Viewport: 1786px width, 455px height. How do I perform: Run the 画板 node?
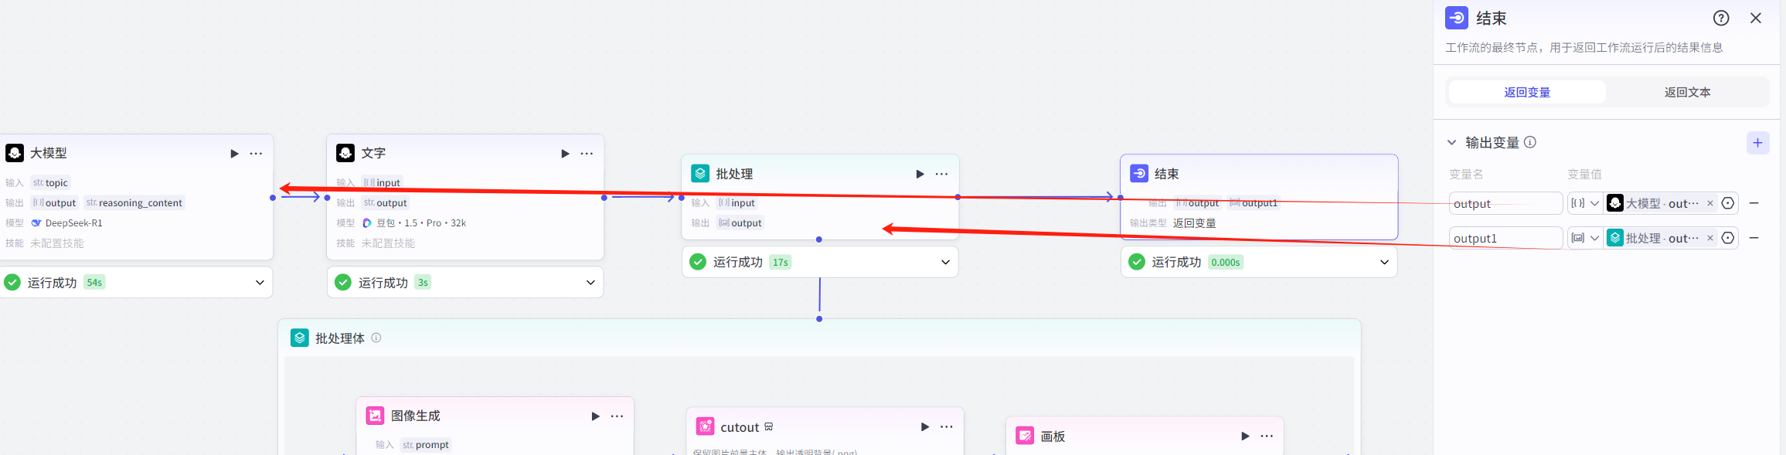1245,436
